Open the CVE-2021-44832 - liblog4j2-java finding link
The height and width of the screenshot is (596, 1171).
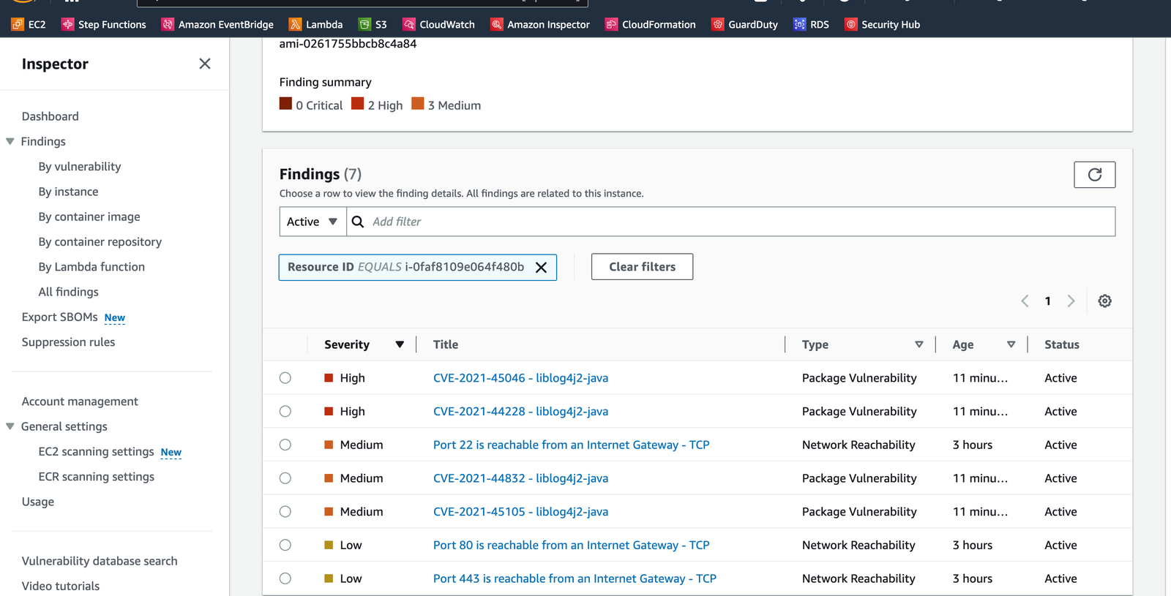[520, 478]
